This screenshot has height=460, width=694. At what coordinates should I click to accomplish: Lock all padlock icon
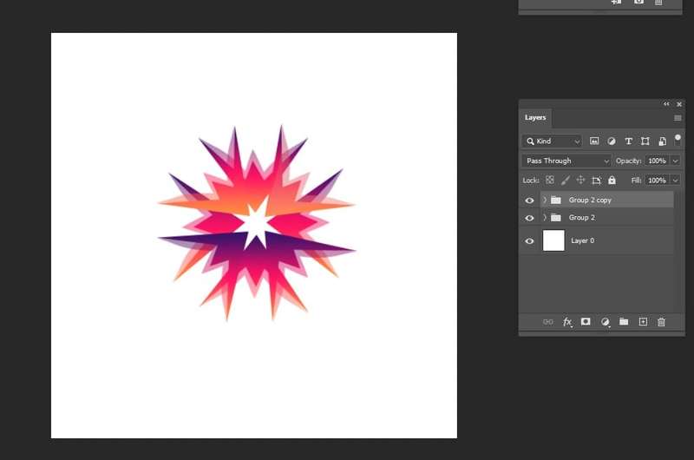tap(612, 180)
